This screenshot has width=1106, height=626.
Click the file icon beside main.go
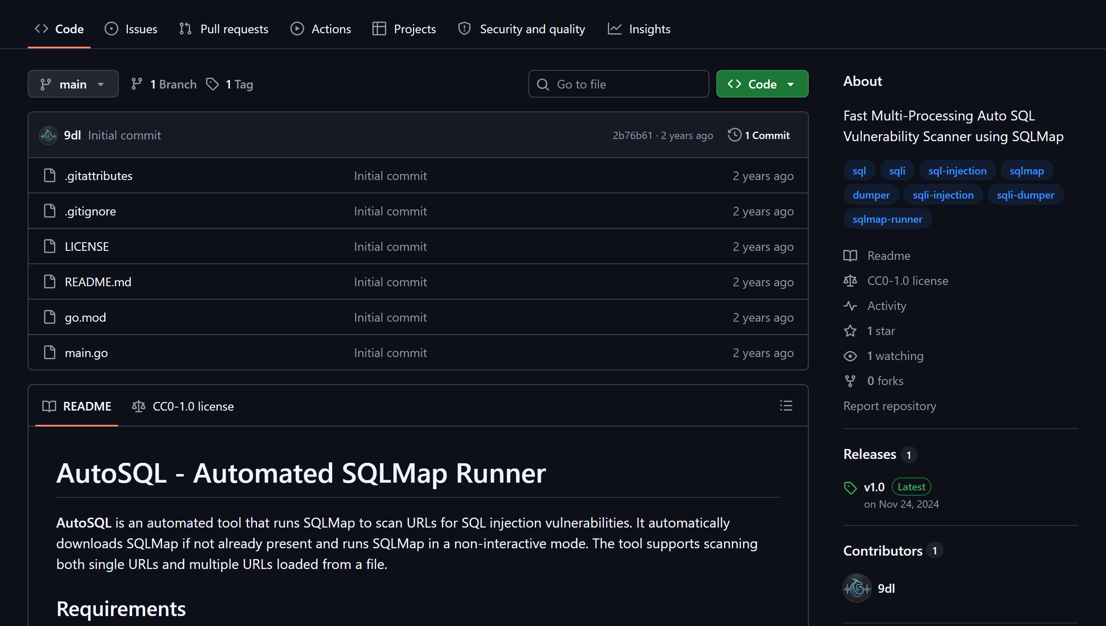pos(50,353)
